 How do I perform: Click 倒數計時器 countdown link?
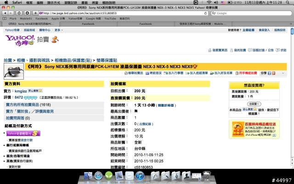166,105
